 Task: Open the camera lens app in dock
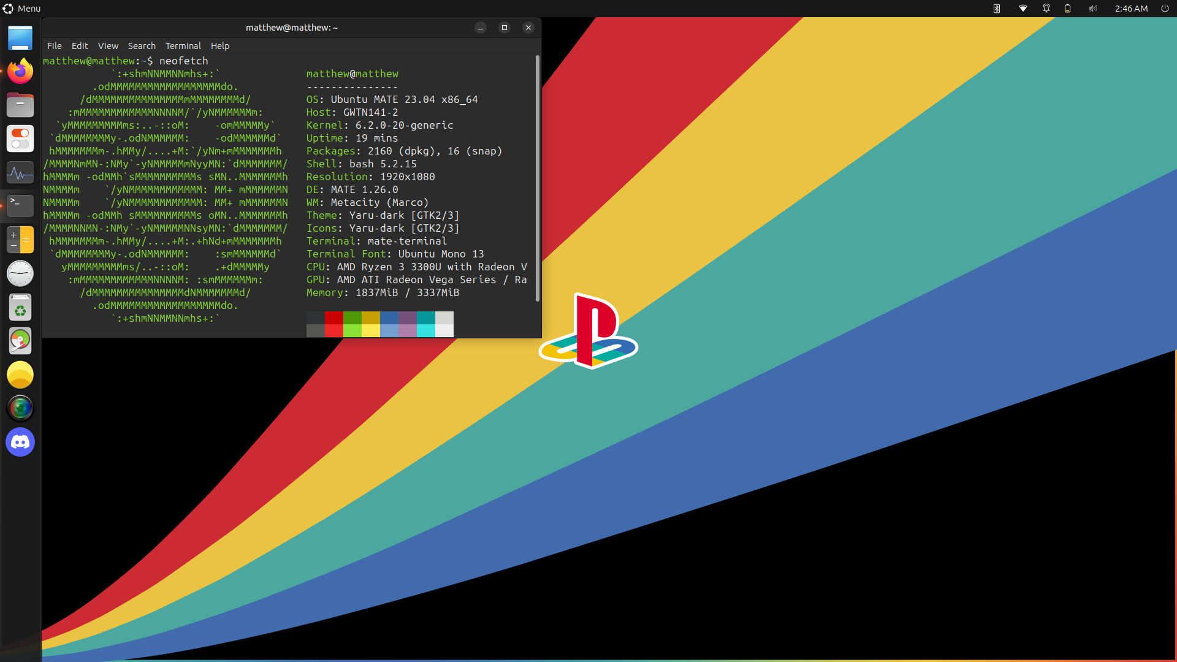20,408
